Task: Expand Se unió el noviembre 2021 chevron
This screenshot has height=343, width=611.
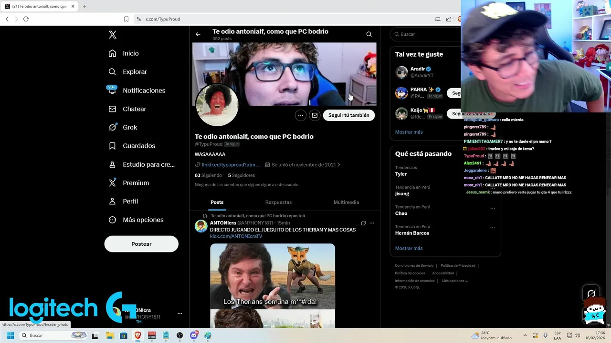Action: click(x=339, y=165)
